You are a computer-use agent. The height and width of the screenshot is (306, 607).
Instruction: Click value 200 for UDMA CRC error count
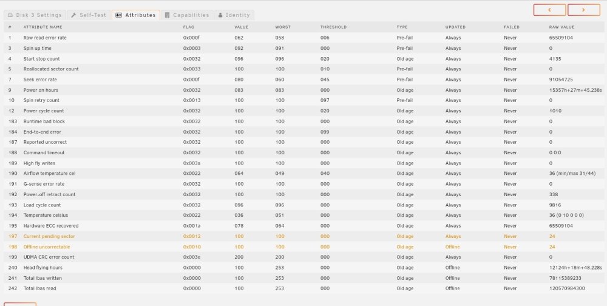tap(239, 257)
